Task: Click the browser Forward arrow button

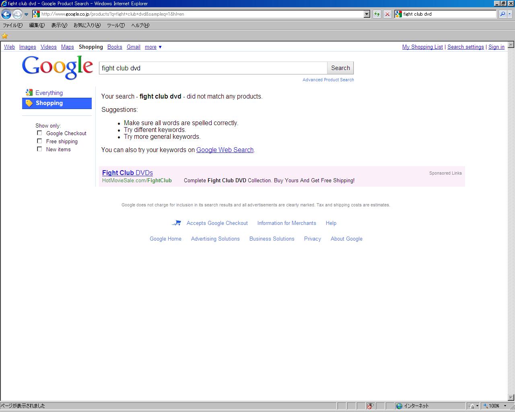Action: pos(17,14)
